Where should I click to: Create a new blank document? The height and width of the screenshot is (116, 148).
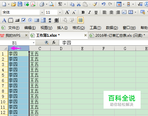pyautogui.click(x=4, y=4)
